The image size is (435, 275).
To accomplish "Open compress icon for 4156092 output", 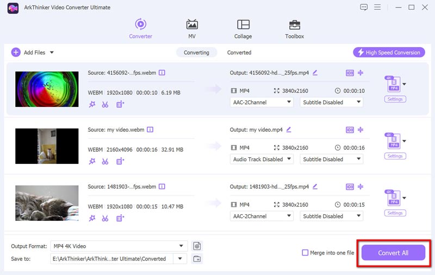I will (361, 73).
